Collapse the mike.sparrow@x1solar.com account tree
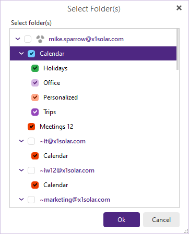This screenshot has height=234, width=189. pyautogui.click(x=18, y=39)
